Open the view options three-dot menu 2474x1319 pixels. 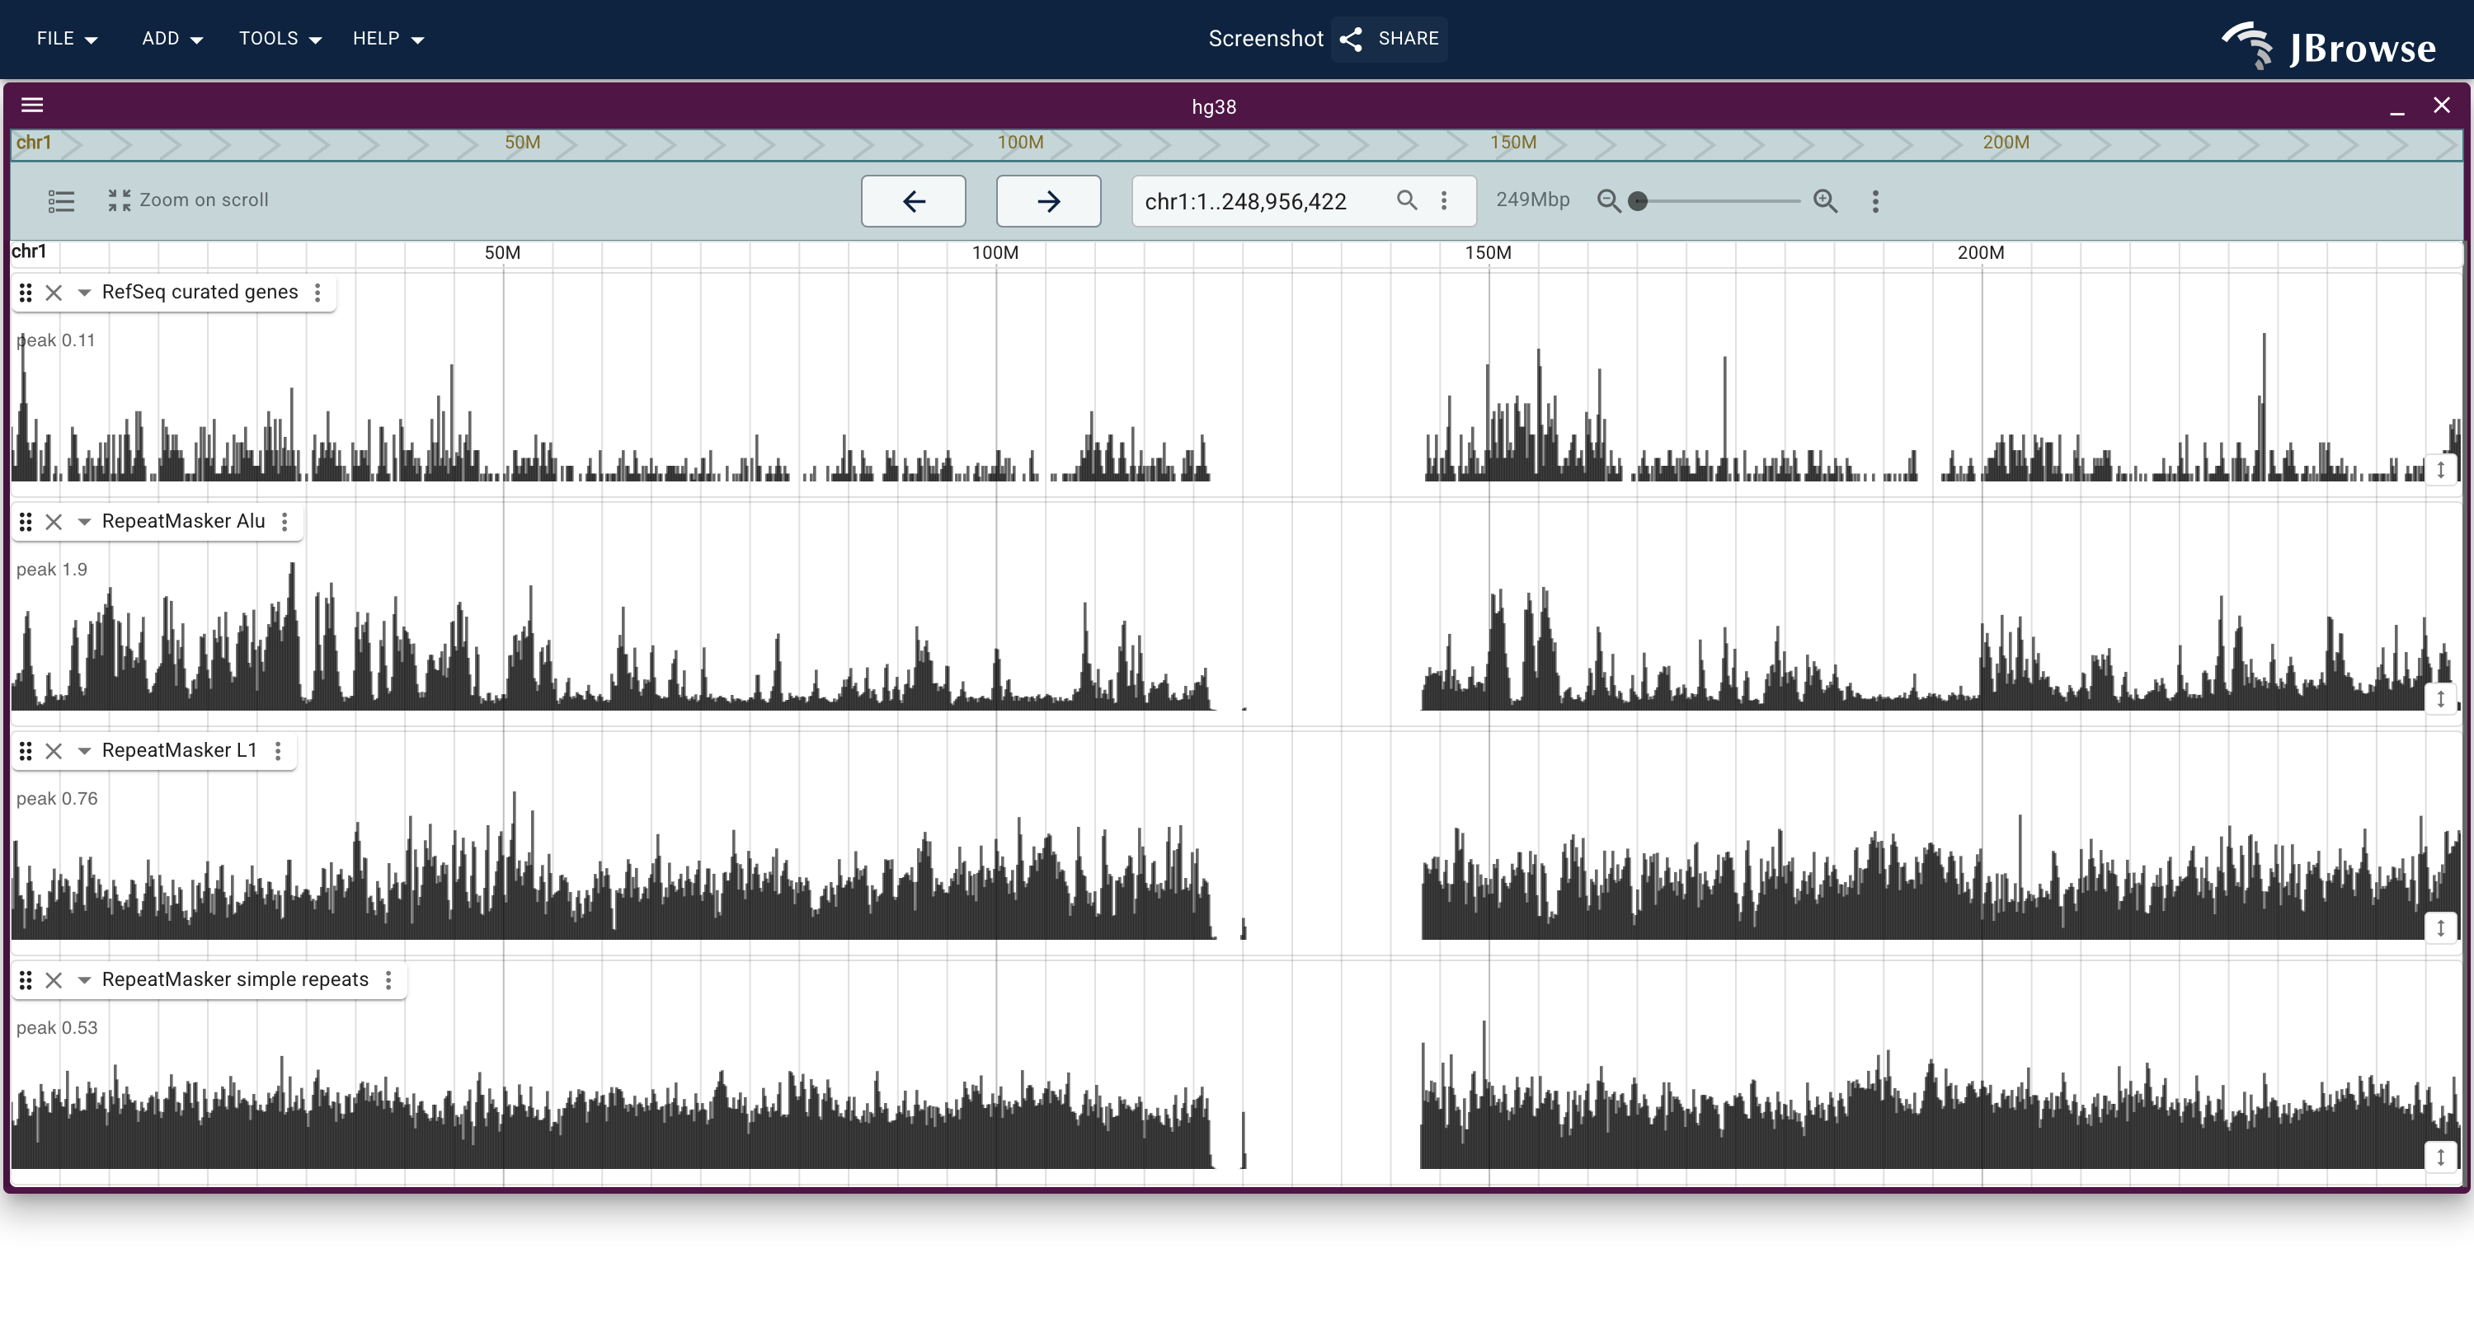[x=1874, y=200]
